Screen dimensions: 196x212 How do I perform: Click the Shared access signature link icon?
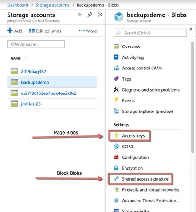[116, 179]
